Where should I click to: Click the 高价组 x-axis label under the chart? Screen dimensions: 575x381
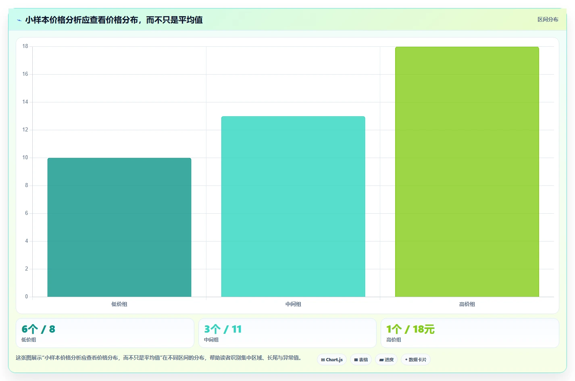point(467,304)
